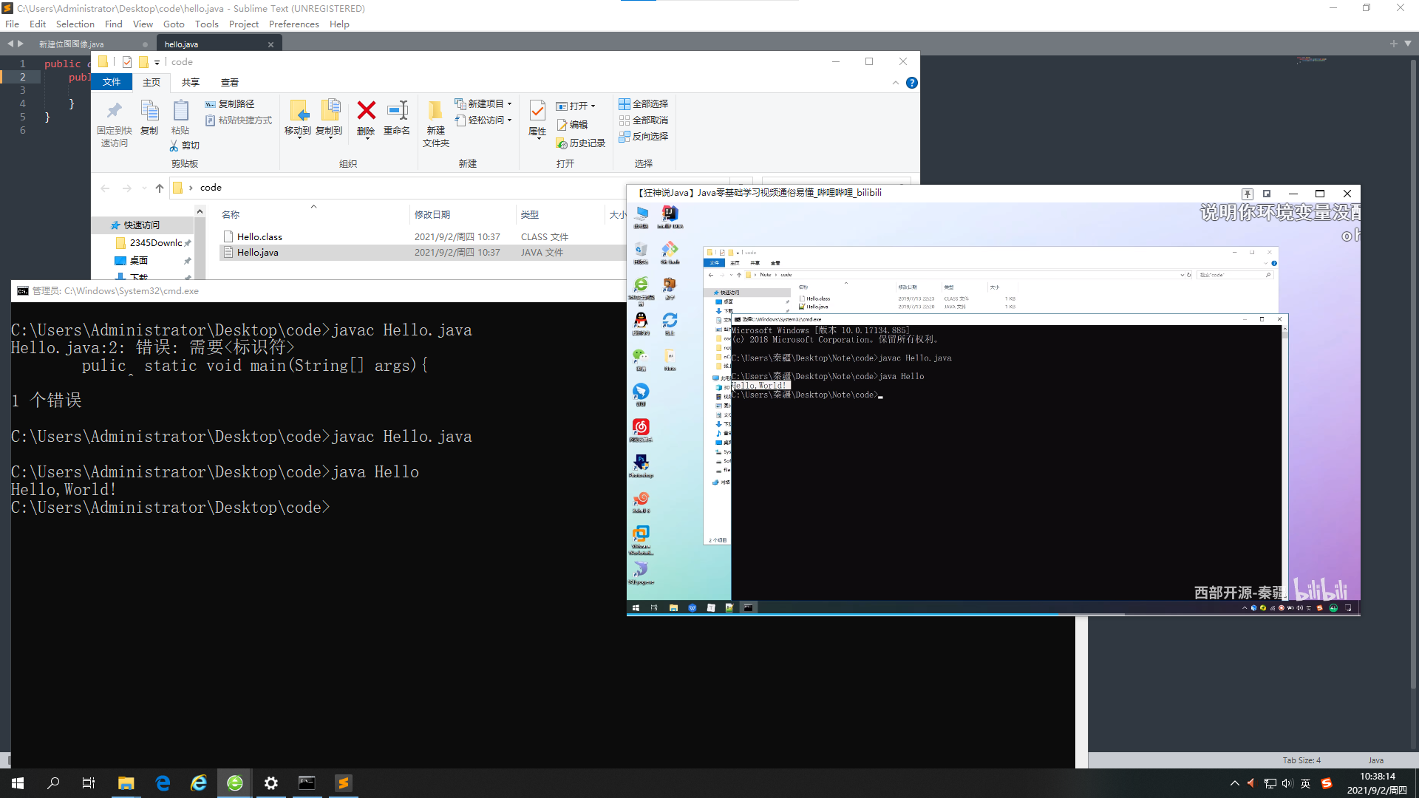
Task: Toggle the English input method indicator
Action: (1306, 783)
